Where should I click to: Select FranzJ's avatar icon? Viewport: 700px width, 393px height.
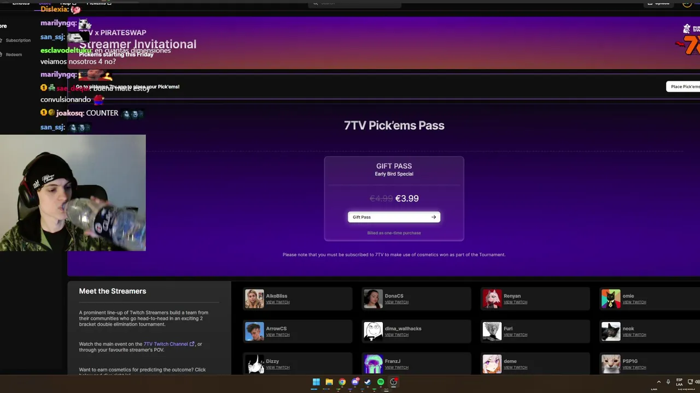(373, 364)
